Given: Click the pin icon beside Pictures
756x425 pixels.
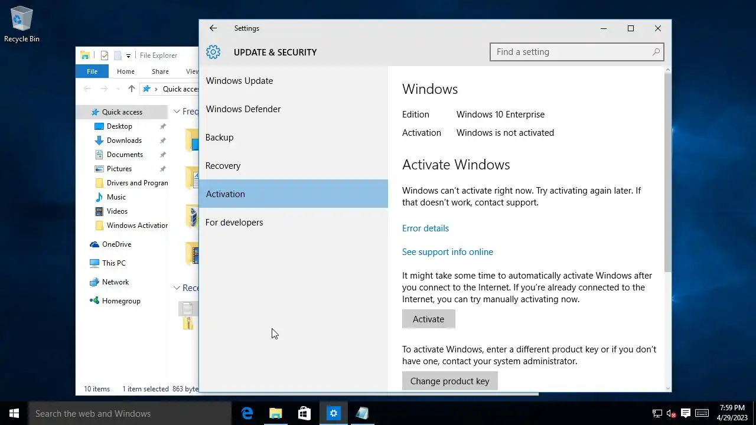Looking at the screenshot, I should tap(163, 169).
